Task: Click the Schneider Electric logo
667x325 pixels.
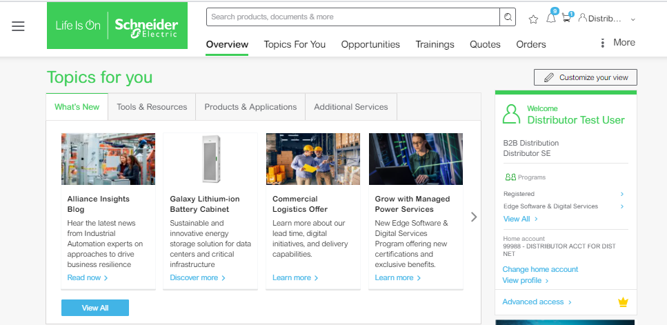Action: coord(117,26)
